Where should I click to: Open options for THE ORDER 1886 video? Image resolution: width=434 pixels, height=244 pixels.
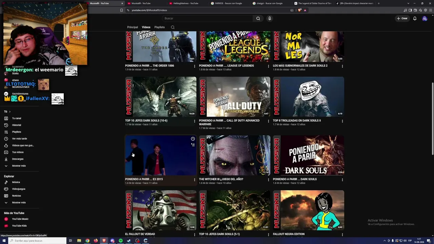coord(195,66)
